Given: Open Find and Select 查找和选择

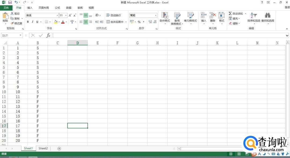Looking at the screenshot, I should click(268, 18).
